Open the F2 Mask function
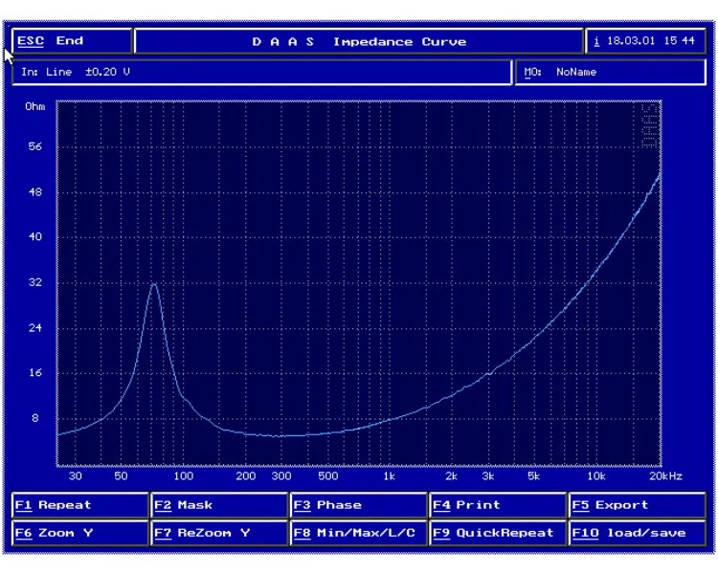 (x=219, y=505)
